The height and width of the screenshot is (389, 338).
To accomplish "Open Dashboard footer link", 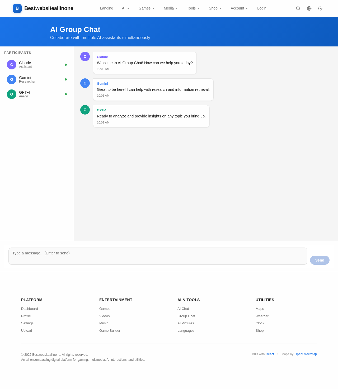I will (x=30, y=309).
